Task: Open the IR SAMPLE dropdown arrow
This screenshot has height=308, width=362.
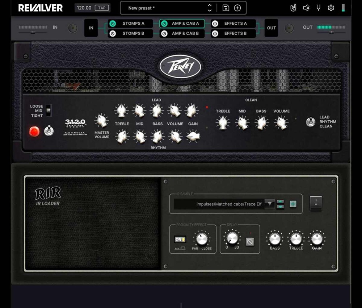Action: coord(270,204)
